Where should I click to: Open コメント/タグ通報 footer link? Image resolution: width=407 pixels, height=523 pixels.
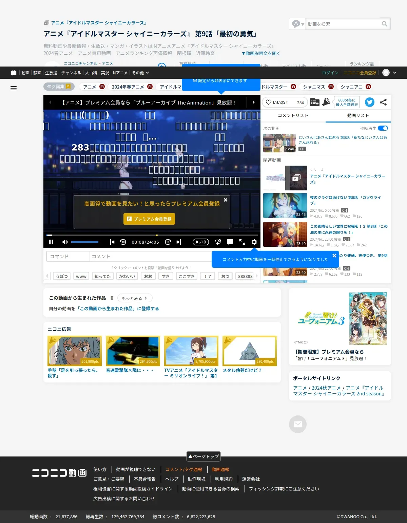pos(184,469)
